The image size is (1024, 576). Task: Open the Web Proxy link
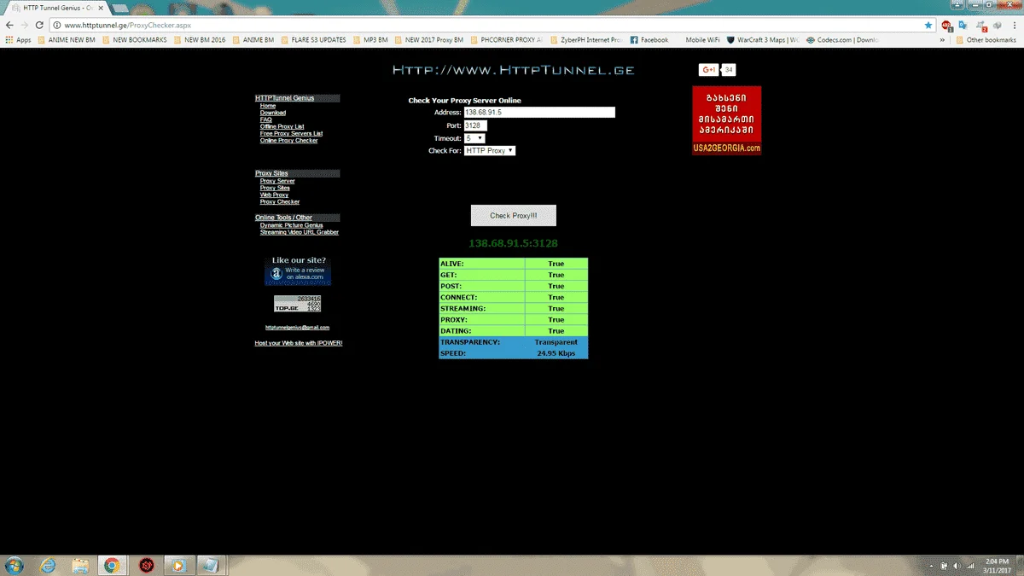click(274, 195)
